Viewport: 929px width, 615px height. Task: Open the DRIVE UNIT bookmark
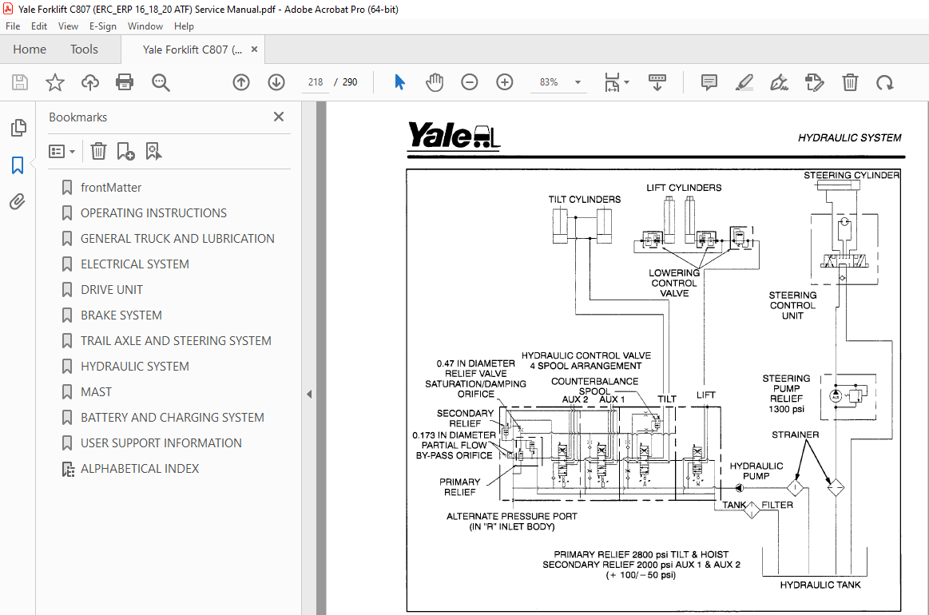111,289
